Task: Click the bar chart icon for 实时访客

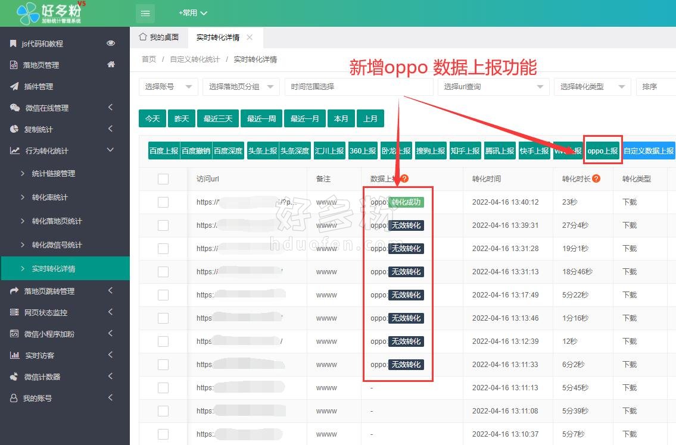Action: pos(15,355)
